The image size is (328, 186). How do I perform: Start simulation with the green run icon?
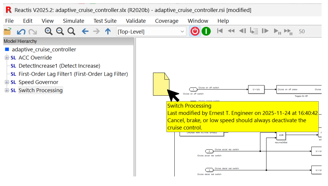click(x=206, y=31)
